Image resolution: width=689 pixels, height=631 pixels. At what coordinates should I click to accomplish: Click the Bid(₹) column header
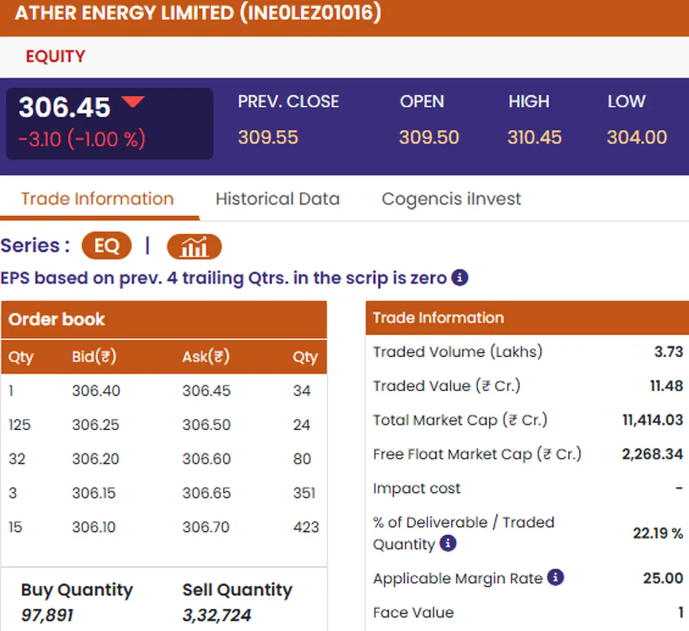click(94, 357)
